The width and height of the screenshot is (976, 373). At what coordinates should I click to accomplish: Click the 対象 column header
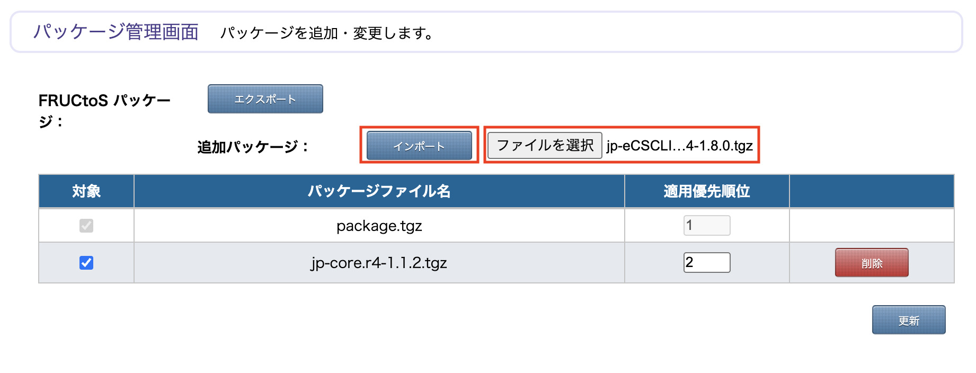(86, 191)
